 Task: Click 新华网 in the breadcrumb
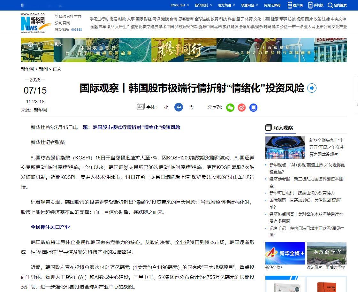coord(27,69)
